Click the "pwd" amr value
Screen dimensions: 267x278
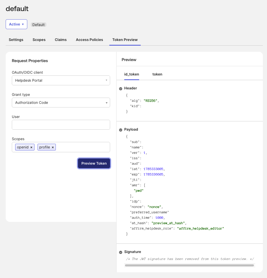click(x=138, y=191)
